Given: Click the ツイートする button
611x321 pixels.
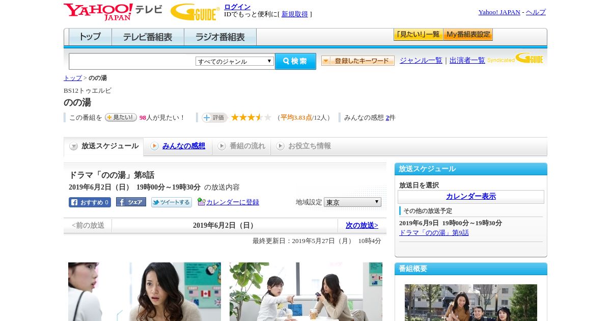Looking at the screenshot, I should pyautogui.click(x=172, y=202).
